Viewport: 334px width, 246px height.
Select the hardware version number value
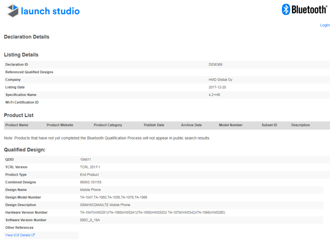[x=152, y=212]
